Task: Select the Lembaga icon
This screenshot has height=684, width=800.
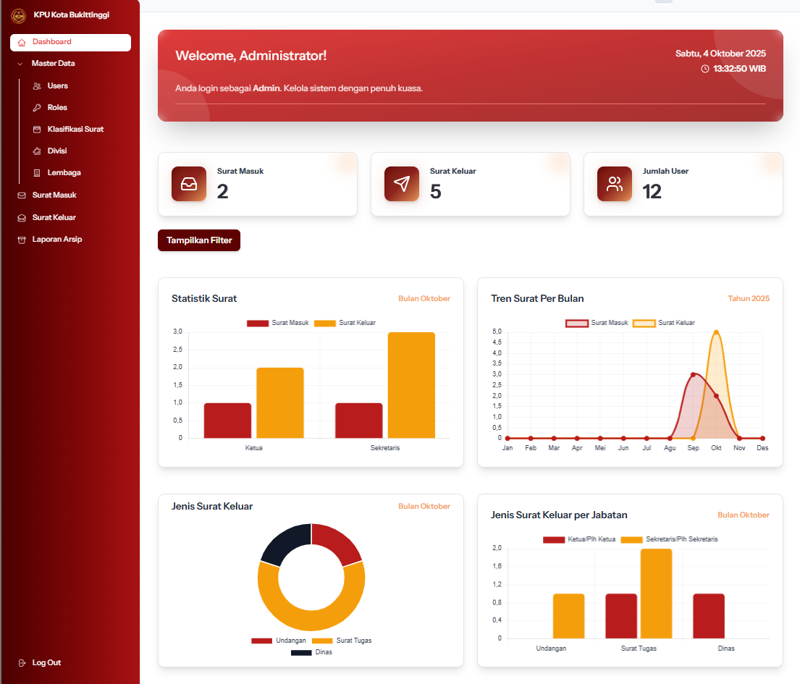Action: [37, 172]
